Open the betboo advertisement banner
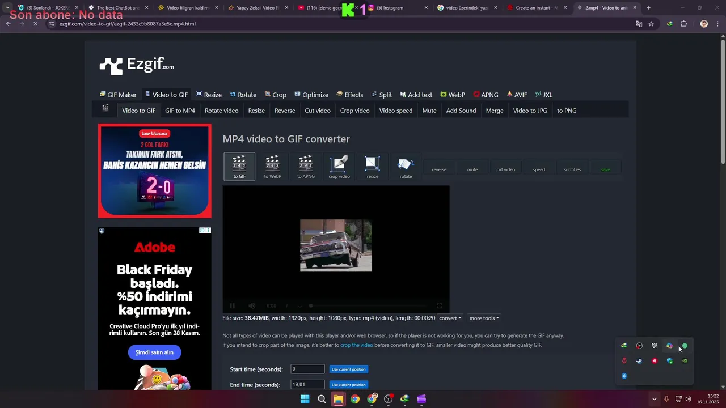 [155, 171]
